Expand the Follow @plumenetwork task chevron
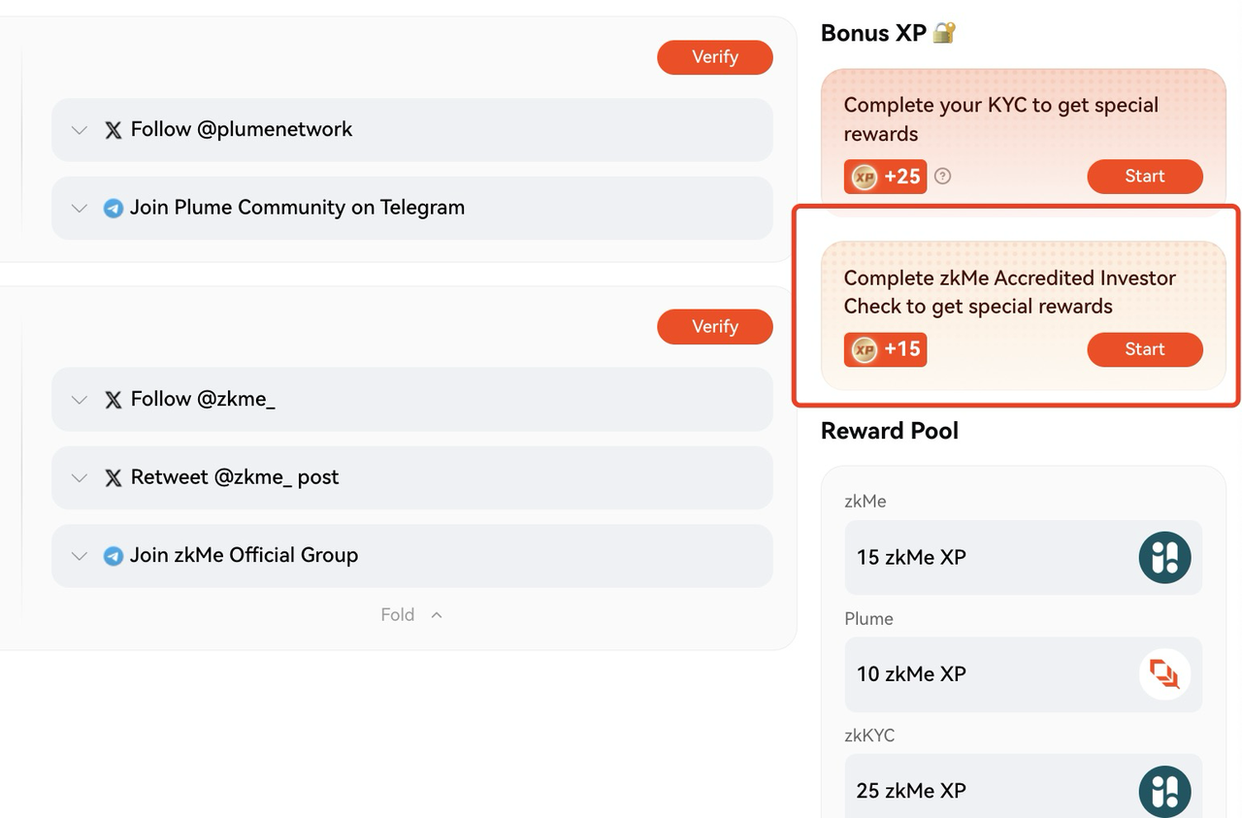Viewport: 1242px width, 818px height. point(80,130)
